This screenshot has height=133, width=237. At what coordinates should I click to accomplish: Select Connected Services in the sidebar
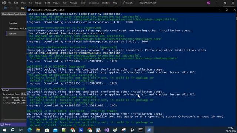coord(17,28)
